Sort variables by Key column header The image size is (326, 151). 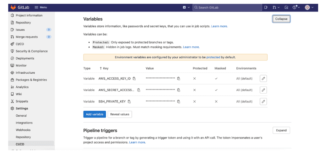[x=104, y=68]
